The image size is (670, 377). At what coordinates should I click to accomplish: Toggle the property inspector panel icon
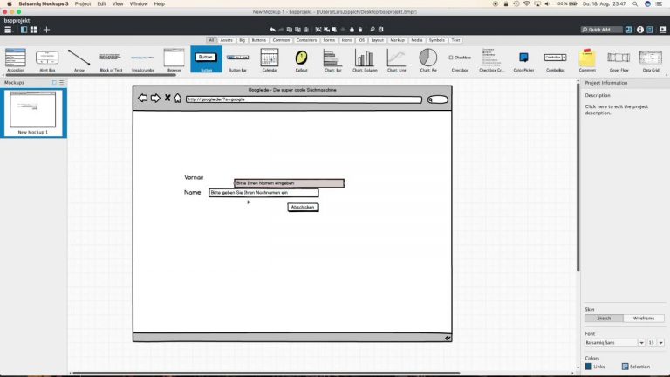[650, 30]
